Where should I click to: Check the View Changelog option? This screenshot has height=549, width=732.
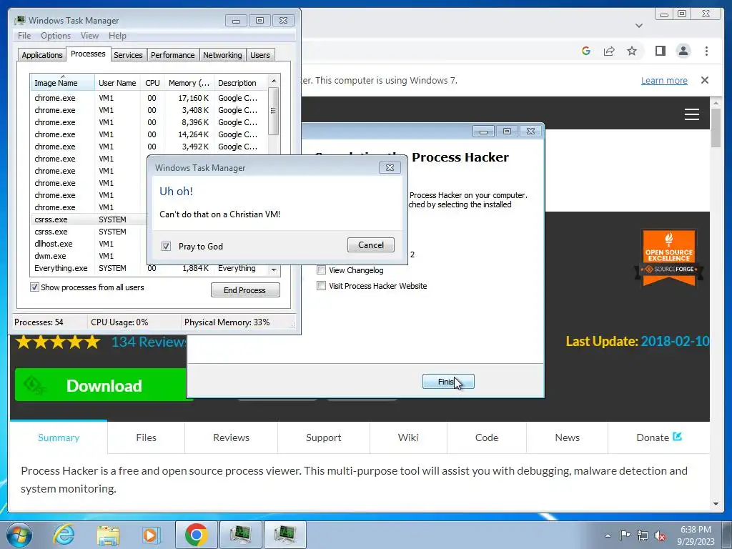[321, 269]
